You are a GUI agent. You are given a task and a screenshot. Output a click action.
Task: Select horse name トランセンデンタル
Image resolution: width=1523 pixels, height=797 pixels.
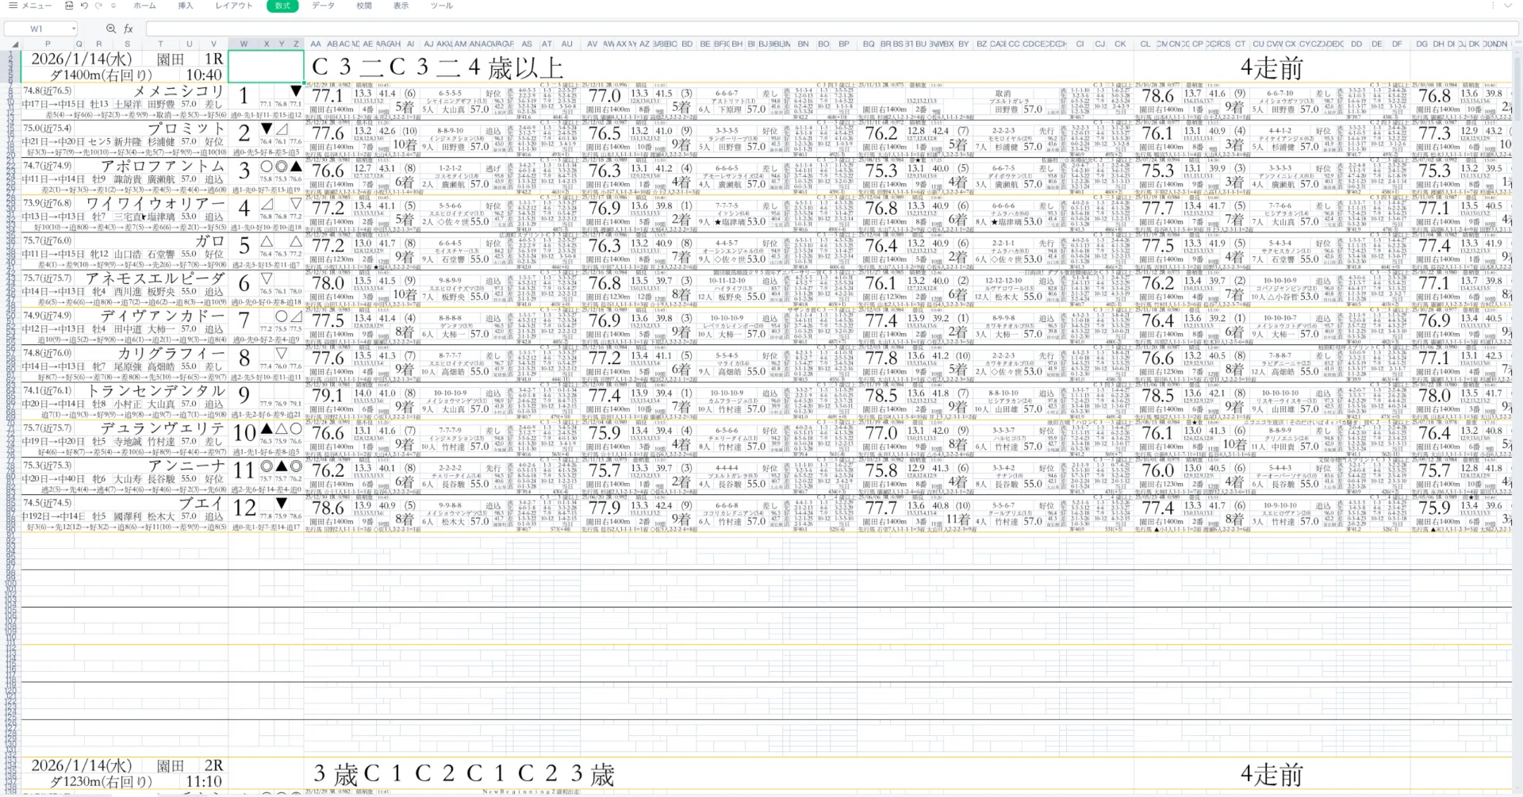click(155, 391)
